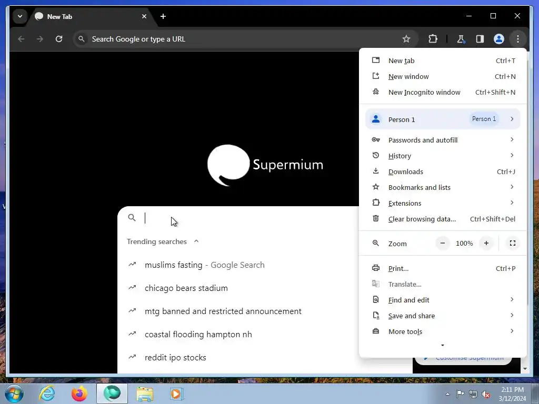This screenshot has height=404, width=539.
Task: Click the muted volume tray icon
Action: click(x=486, y=394)
